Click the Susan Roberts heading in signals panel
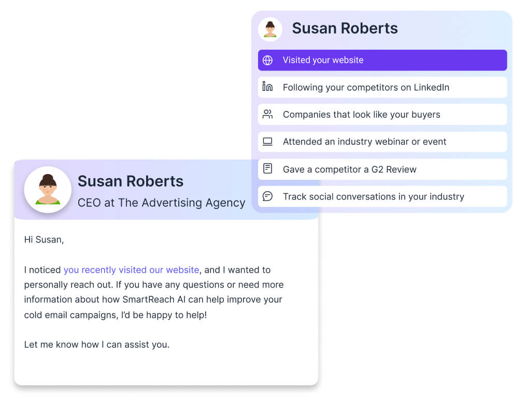 click(x=345, y=28)
